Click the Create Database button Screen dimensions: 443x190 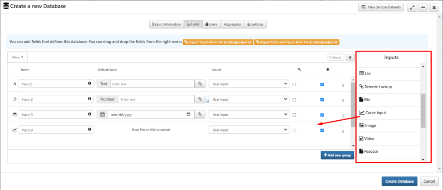click(399, 181)
